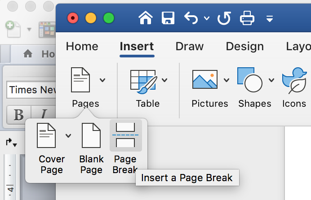Viewport: 311px width, 200px height.
Task: Open the undo history dropdown arrow
Action: point(207,18)
